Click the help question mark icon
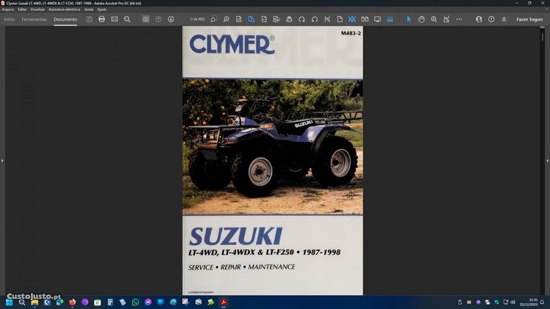This screenshot has width=550, height=309. (x=491, y=19)
